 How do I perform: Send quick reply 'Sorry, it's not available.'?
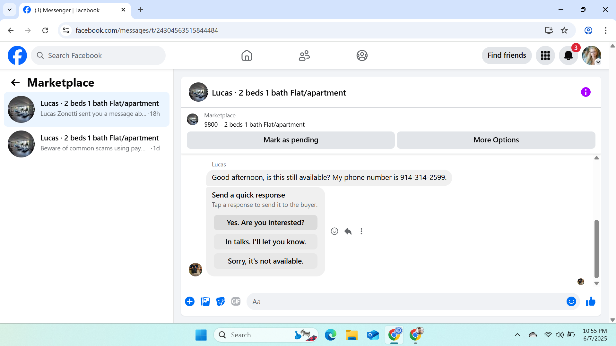[265, 261]
